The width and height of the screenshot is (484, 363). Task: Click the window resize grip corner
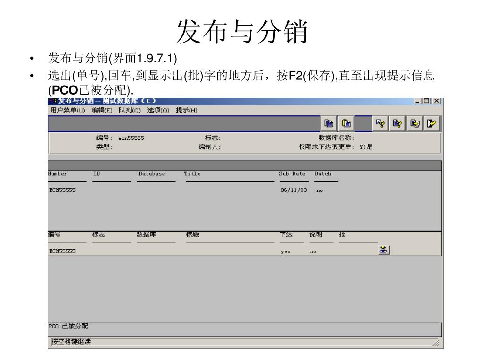(x=436, y=342)
